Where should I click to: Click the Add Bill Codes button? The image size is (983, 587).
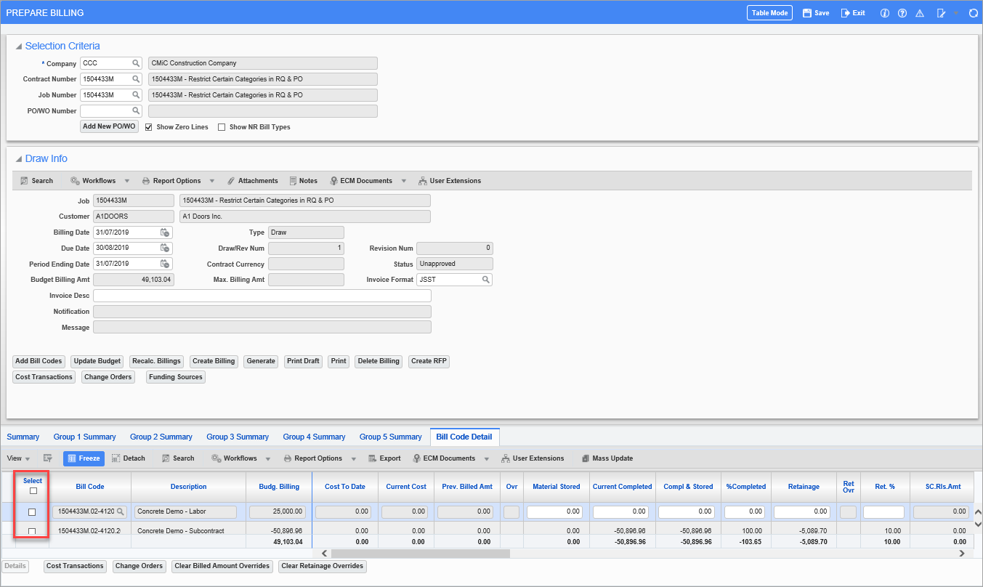39,361
